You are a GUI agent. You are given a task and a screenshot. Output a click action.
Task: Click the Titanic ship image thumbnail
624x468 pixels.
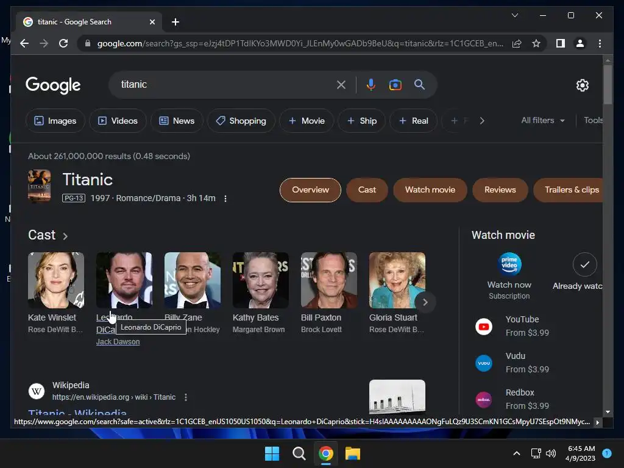(397, 397)
